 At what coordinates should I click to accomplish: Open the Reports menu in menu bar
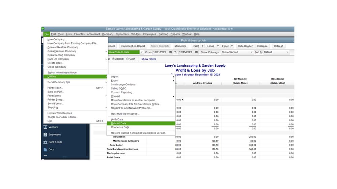pos(175,34)
